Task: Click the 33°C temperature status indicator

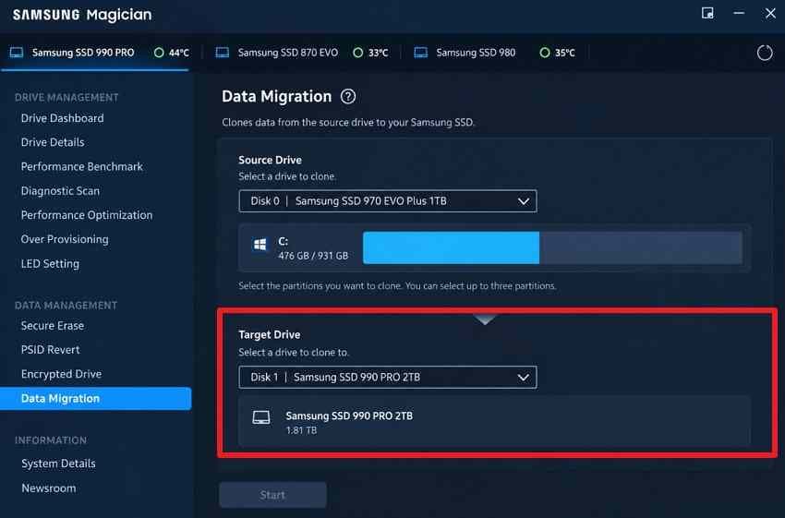Action: 370,53
